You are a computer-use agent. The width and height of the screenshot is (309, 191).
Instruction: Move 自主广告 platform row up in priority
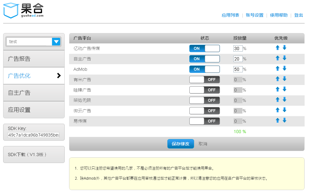pyautogui.click(x=278, y=58)
